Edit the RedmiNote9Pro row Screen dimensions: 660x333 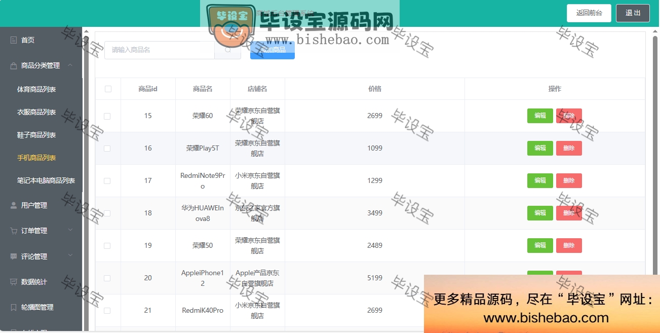[540, 181]
